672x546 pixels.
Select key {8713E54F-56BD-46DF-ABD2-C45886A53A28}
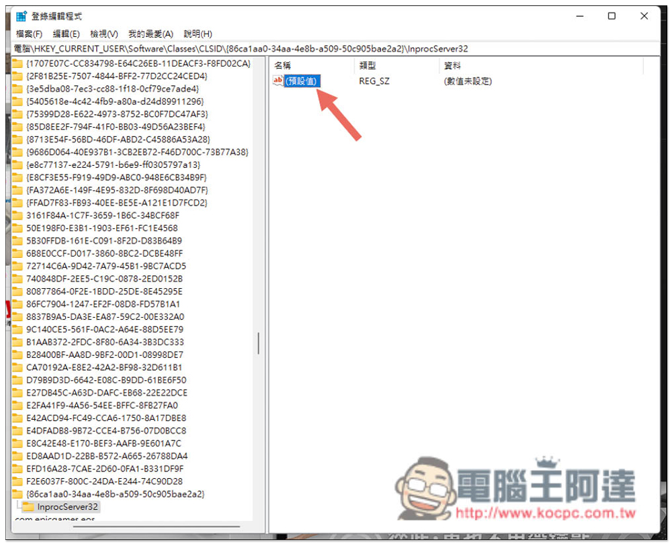tap(118, 139)
